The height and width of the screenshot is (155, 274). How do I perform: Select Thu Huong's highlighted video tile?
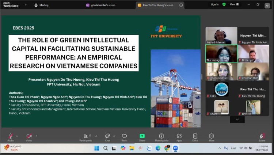221,53
